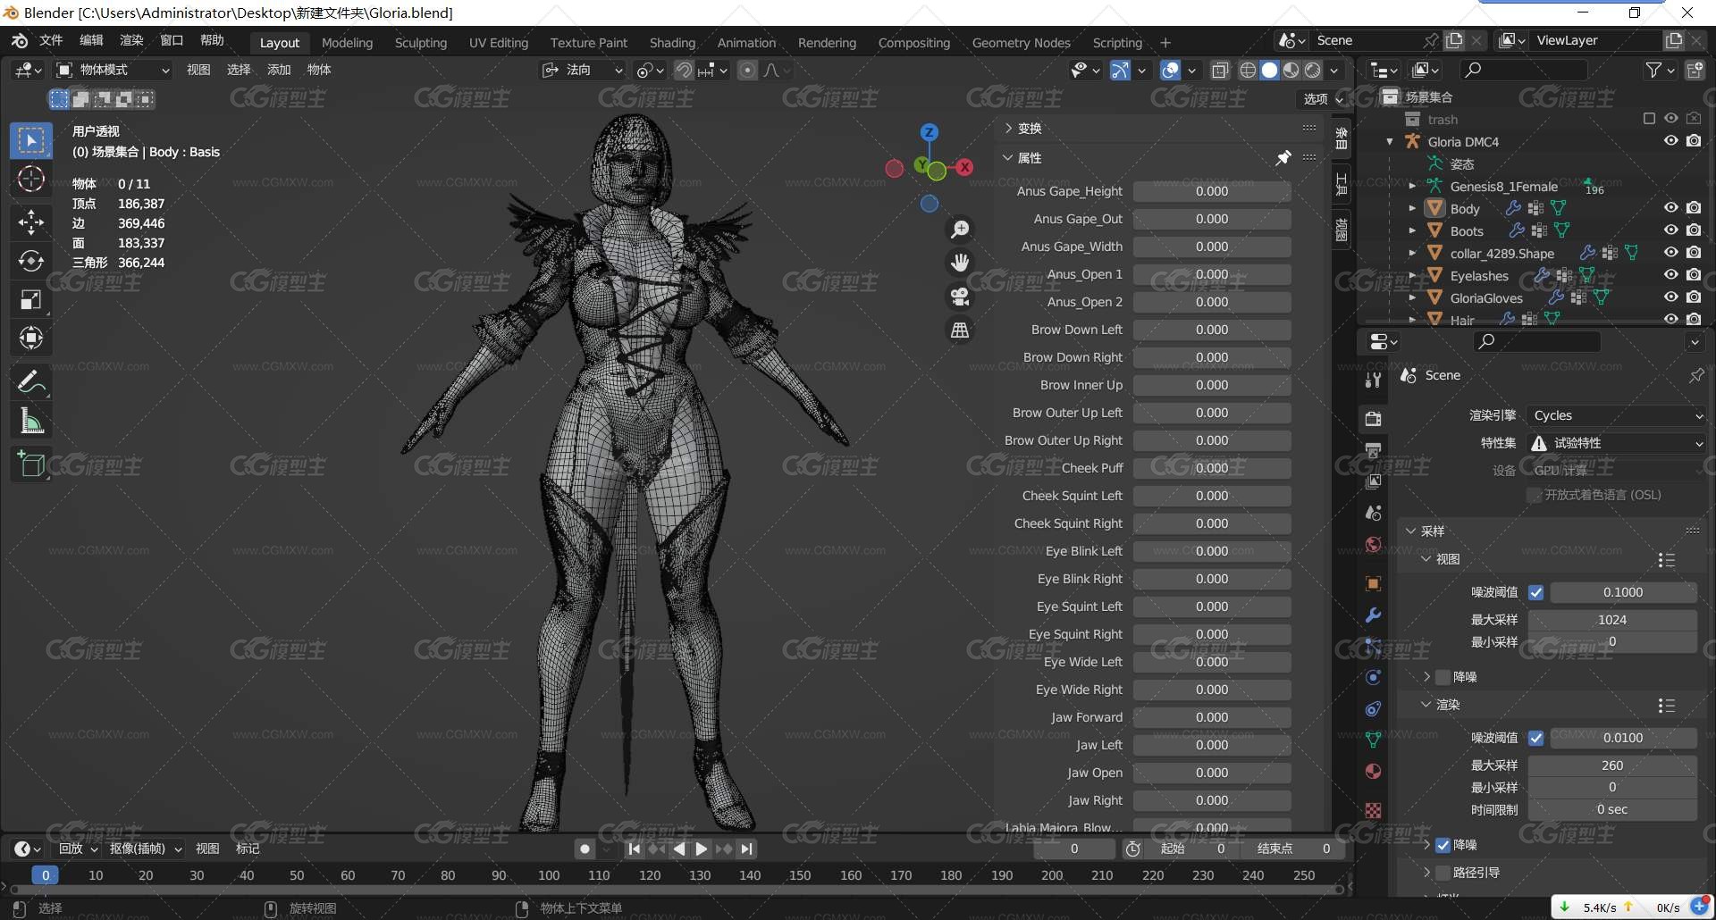This screenshot has width=1716, height=920.
Task: Switch to the Geometry Nodes workspace tab
Action: point(1021,43)
